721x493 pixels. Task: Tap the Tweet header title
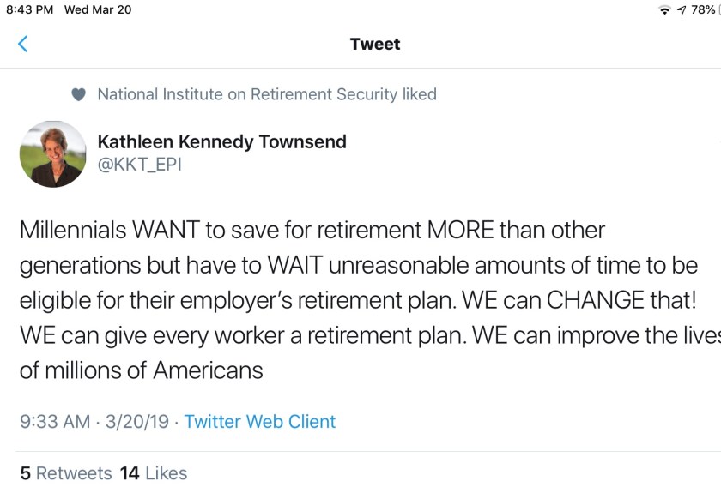(375, 45)
